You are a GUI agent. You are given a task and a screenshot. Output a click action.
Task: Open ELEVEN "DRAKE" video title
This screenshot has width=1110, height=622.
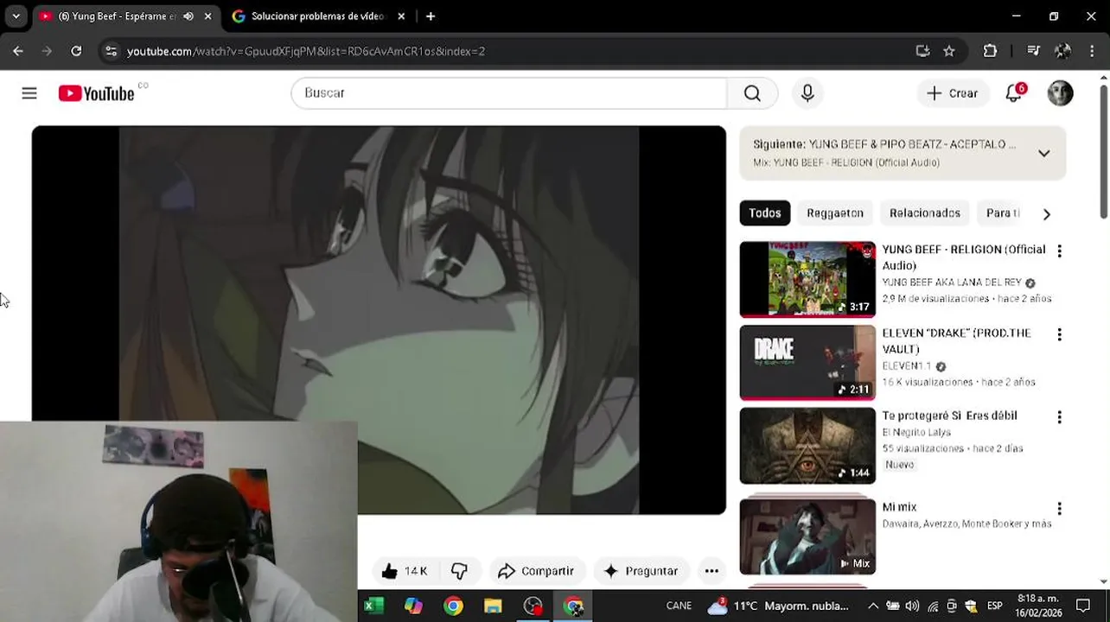click(x=956, y=341)
